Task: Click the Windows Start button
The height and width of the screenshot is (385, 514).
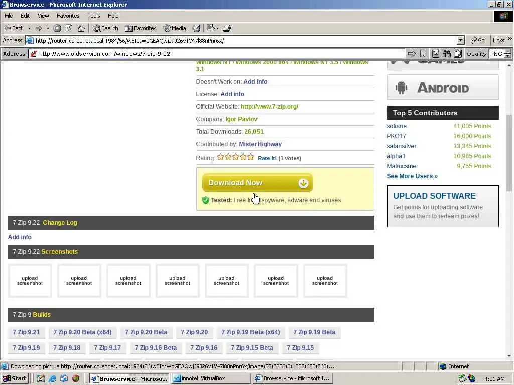Action: tap(15, 378)
